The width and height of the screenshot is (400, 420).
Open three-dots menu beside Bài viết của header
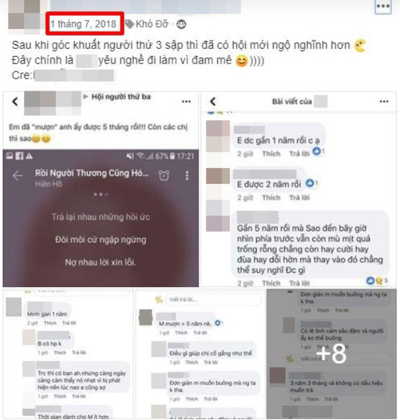click(x=384, y=101)
